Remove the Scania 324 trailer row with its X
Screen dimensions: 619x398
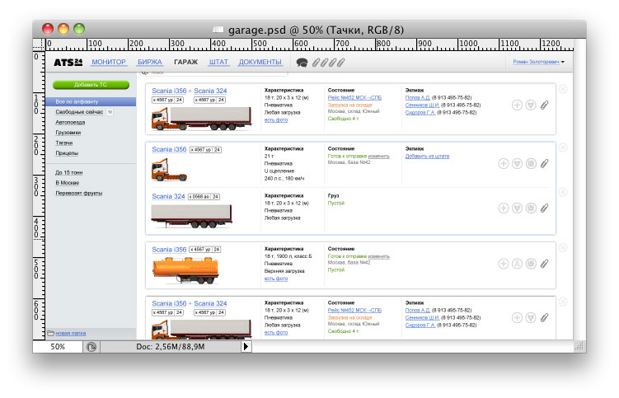(563, 192)
